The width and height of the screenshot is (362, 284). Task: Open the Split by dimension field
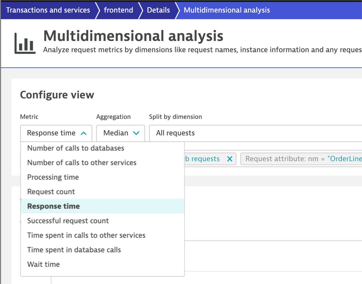[254, 133]
